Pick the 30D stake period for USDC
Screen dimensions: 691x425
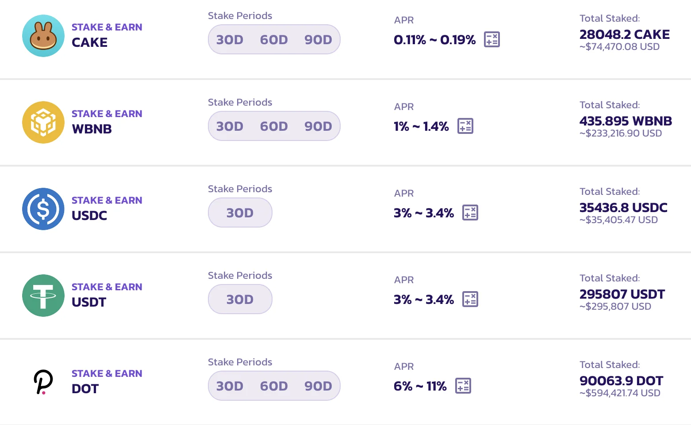coord(240,213)
